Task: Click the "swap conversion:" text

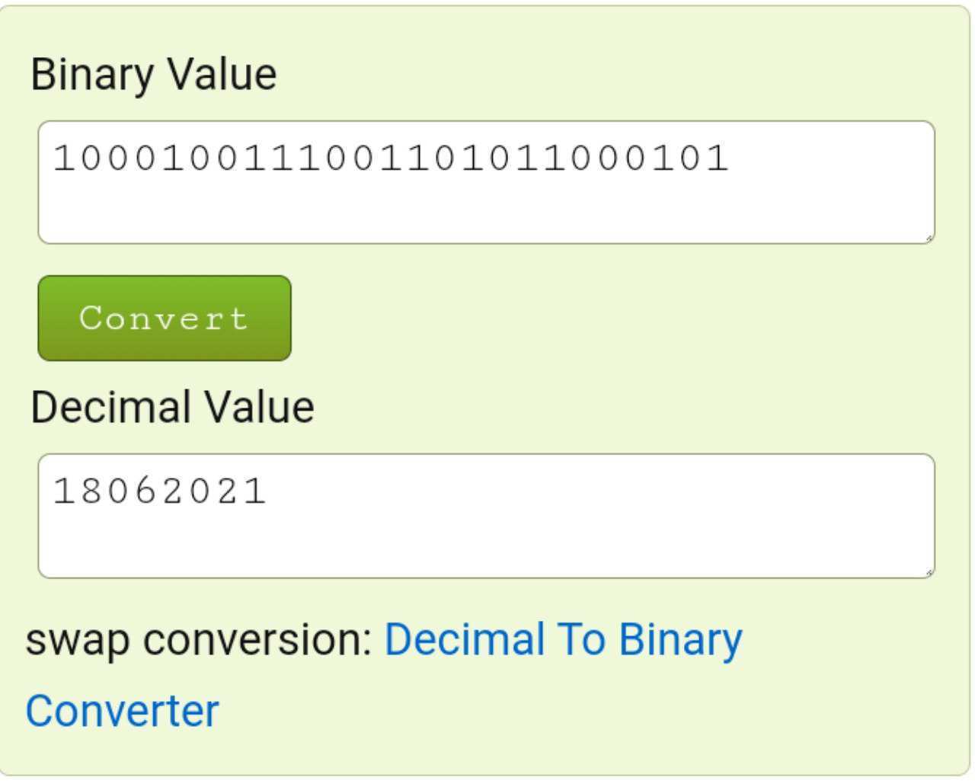Action: pos(199,639)
